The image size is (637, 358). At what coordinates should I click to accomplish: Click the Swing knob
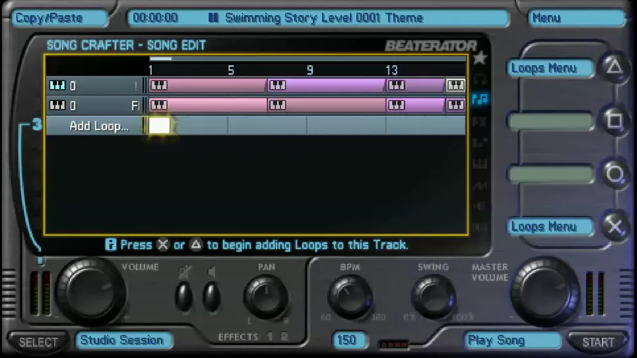(433, 297)
